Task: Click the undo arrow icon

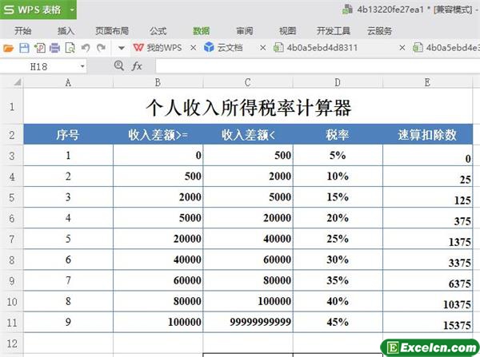Action: (x=86, y=48)
